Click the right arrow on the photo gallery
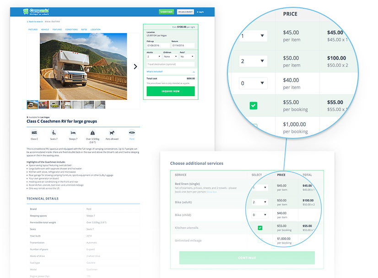378x278 pixels. (x=135, y=66)
